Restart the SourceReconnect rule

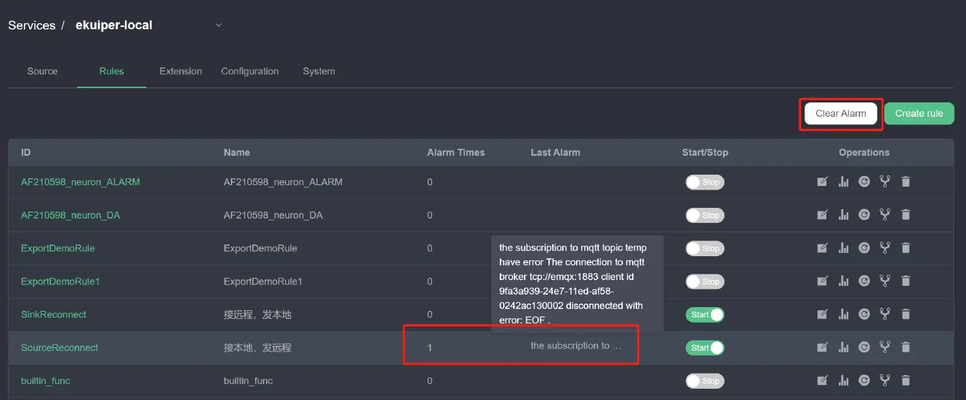[x=864, y=347]
